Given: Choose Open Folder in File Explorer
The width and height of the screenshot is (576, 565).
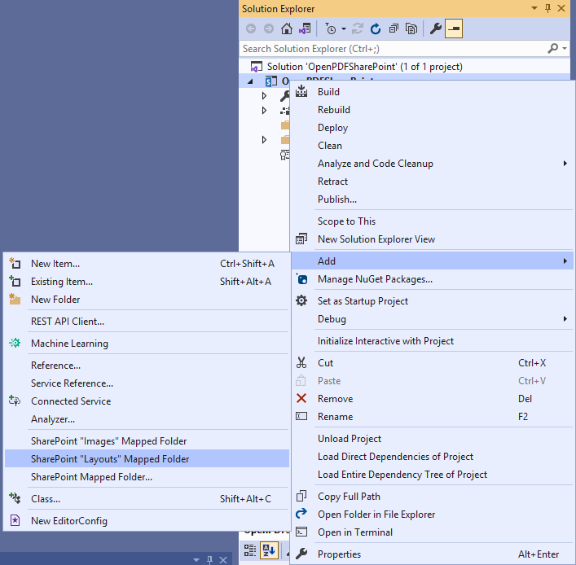Looking at the screenshot, I should (432, 515).
